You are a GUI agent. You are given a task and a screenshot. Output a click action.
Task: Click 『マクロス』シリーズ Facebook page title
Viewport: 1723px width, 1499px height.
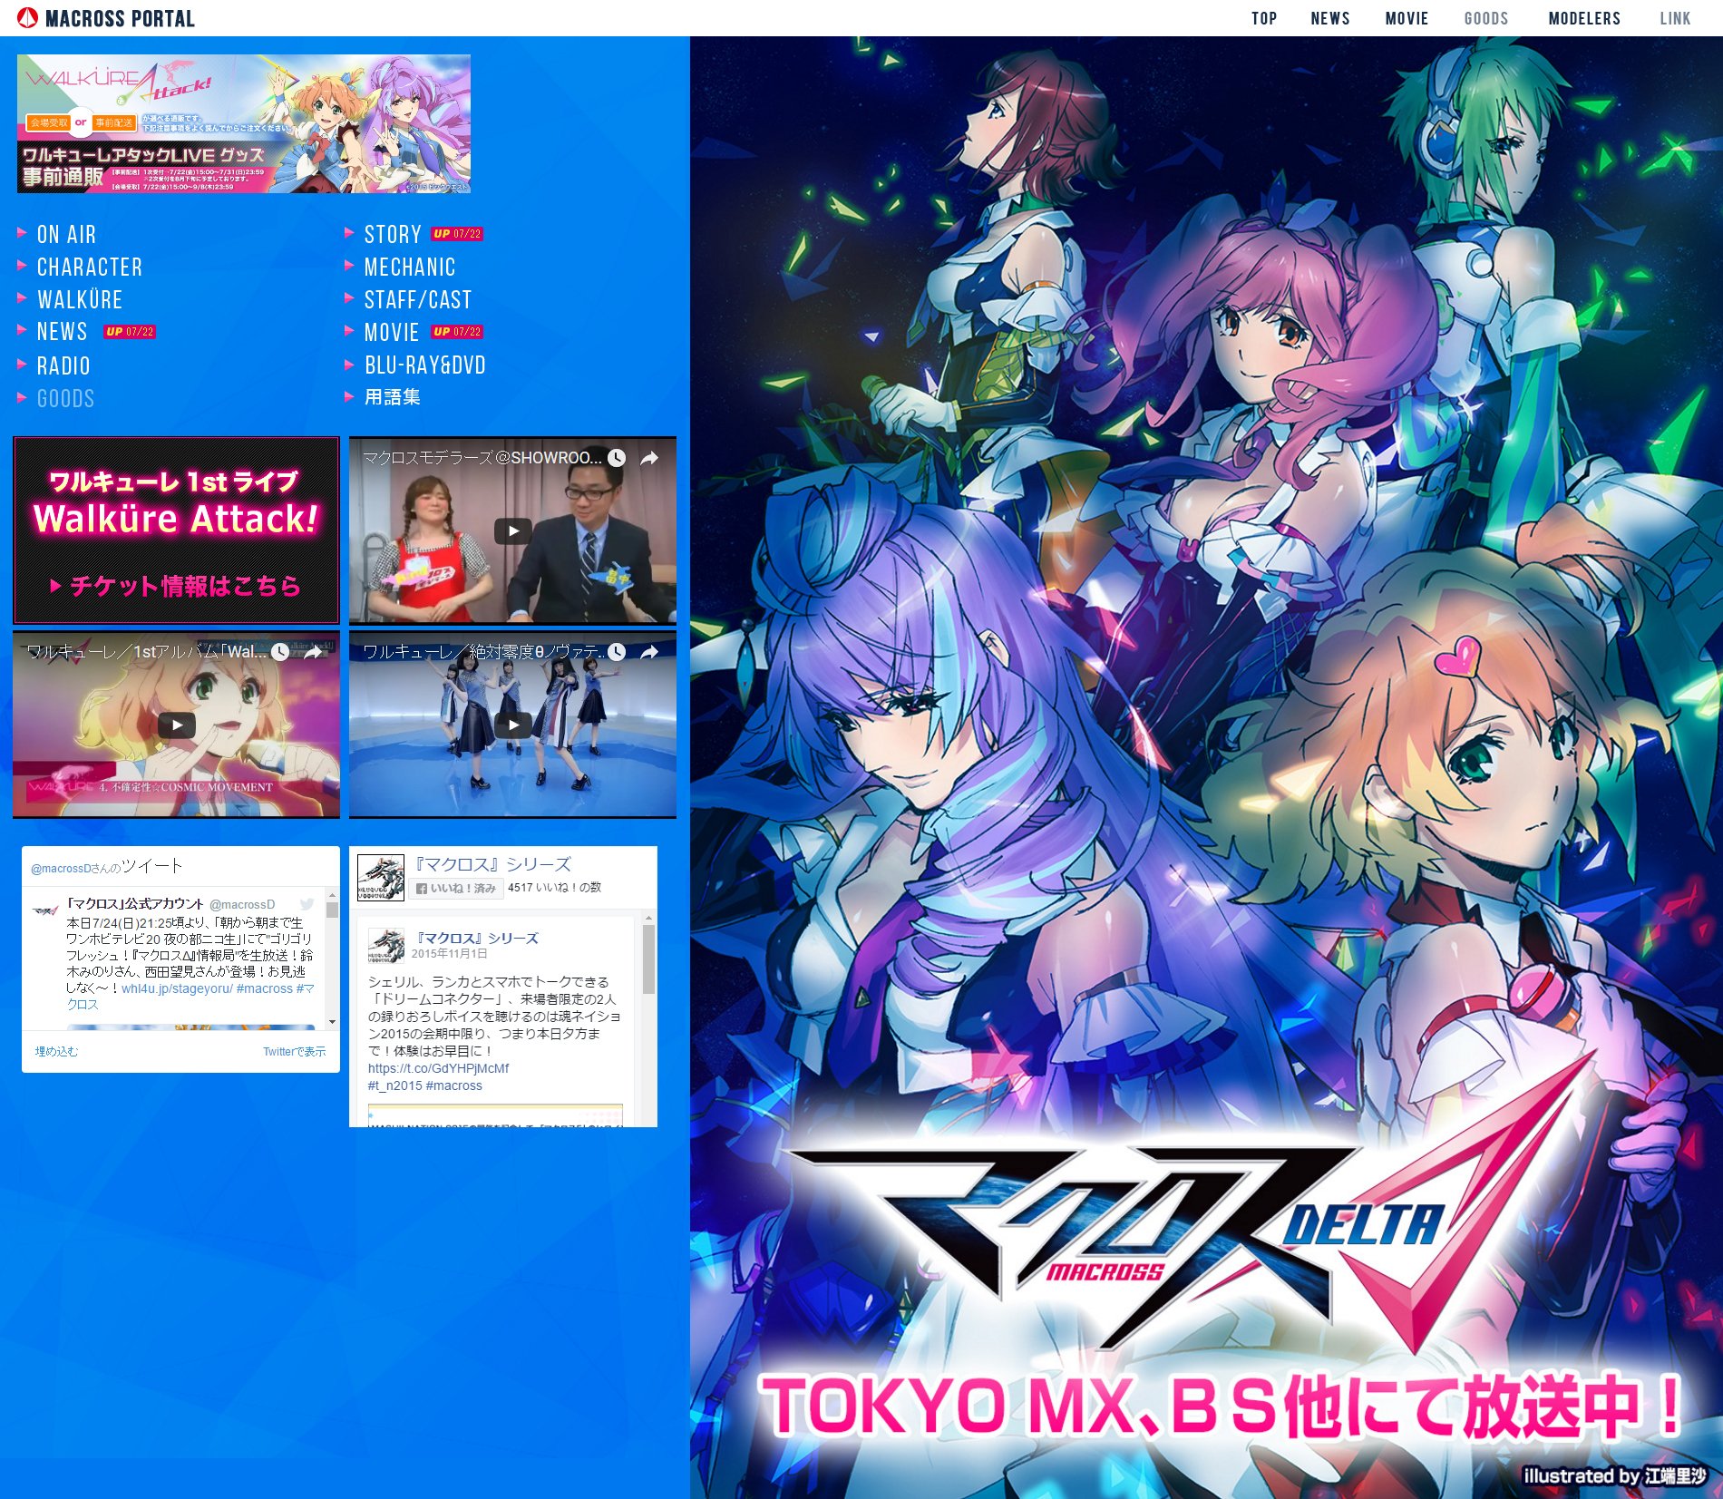pyautogui.click(x=492, y=864)
